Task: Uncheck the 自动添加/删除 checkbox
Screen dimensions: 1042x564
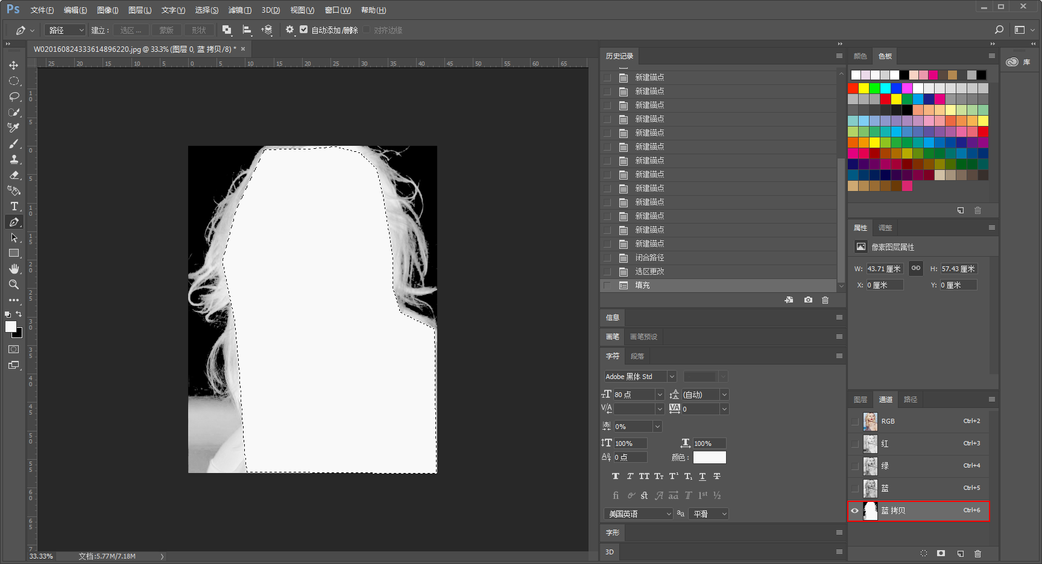Action: pyautogui.click(x=304, y=30)
